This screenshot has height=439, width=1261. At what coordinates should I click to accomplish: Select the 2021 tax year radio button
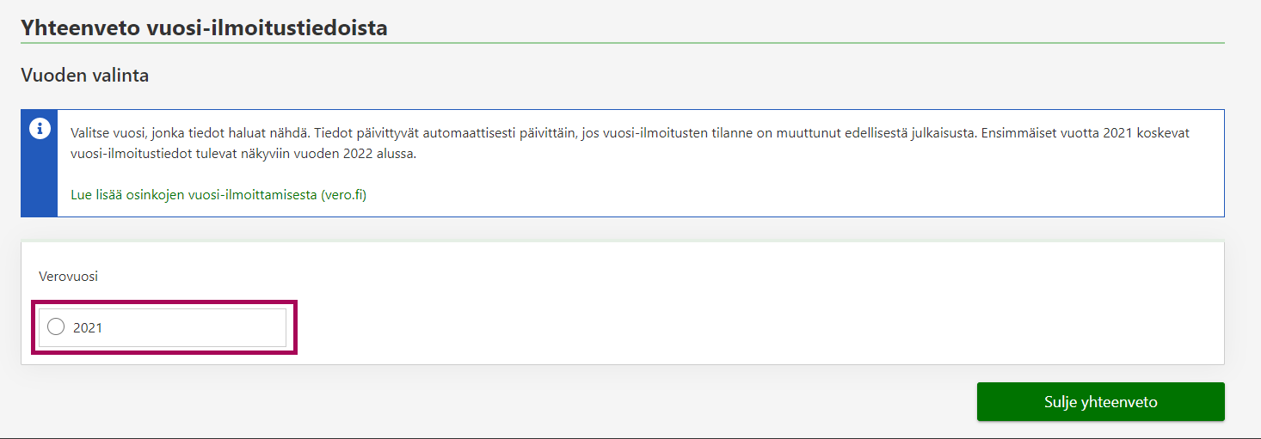[x=56, y=326]
